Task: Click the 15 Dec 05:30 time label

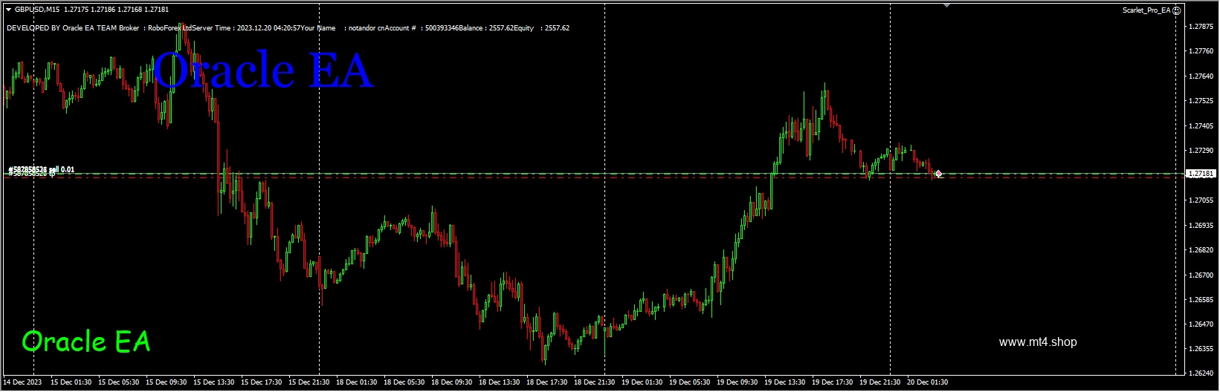Action: [119, 382]
